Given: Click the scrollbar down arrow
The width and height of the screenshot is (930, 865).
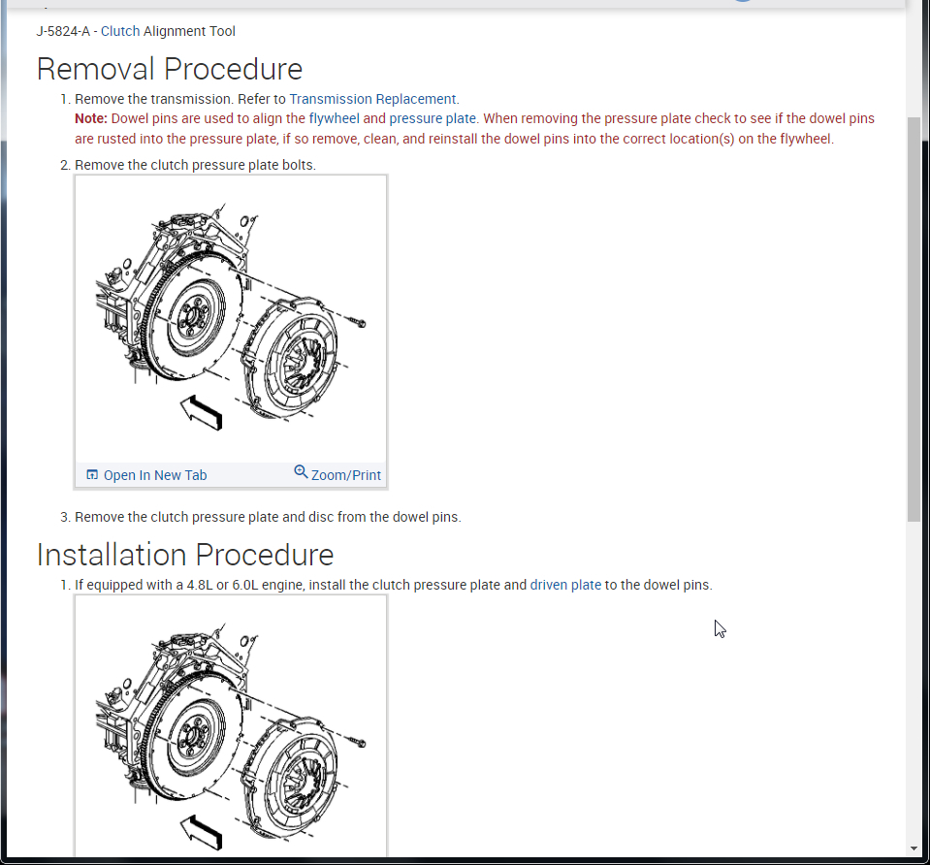Looking at the screenshot, I should [914, 849].
